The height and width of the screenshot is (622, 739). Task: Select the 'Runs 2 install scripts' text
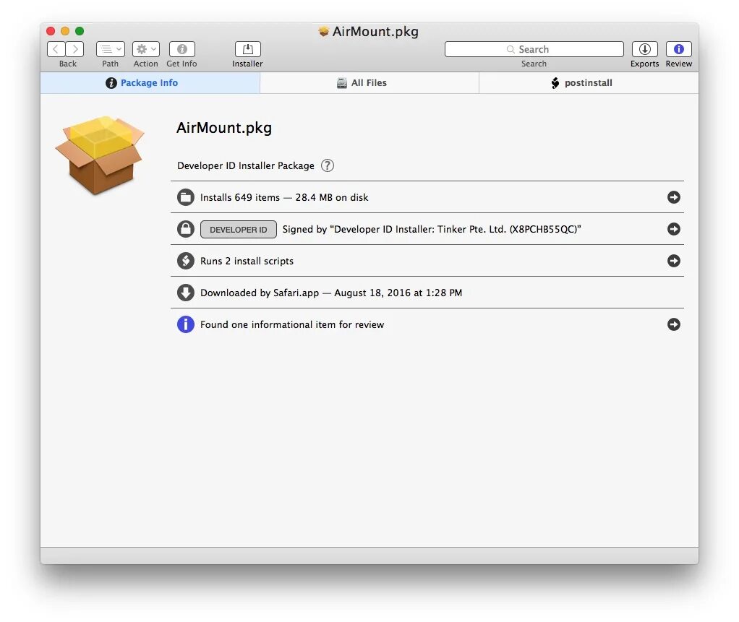[247, 261]
